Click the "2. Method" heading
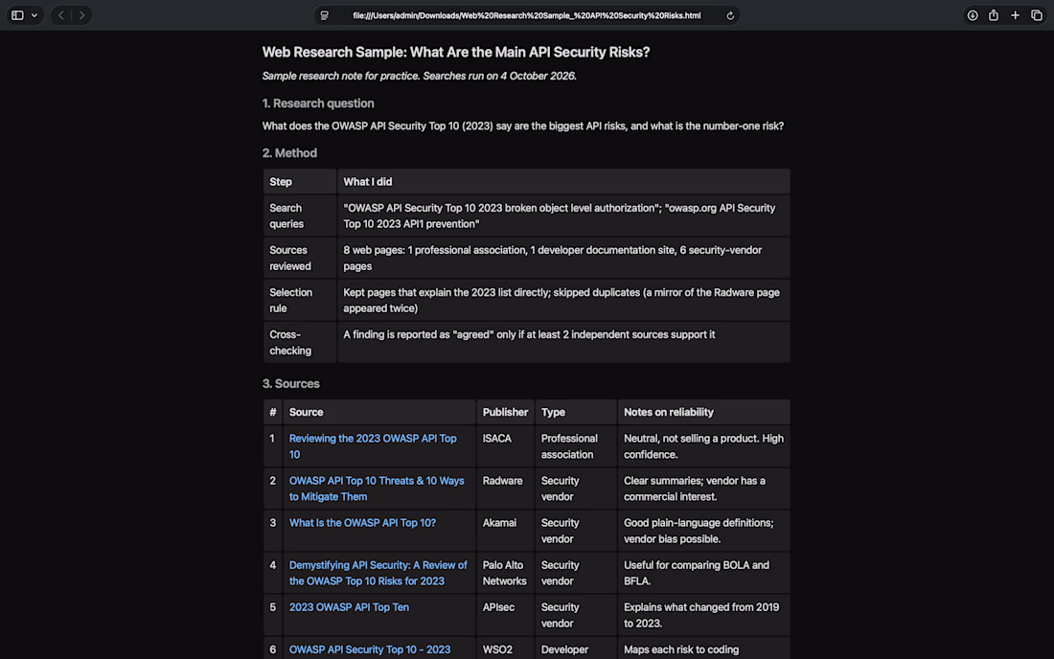Screen dimensions: 1054x659 point(289,153)
